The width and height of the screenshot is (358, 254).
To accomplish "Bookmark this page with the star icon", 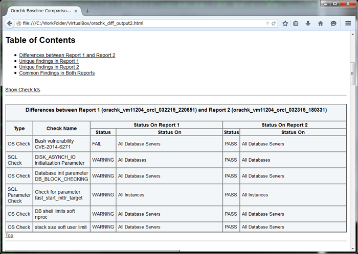I will 285,23.
